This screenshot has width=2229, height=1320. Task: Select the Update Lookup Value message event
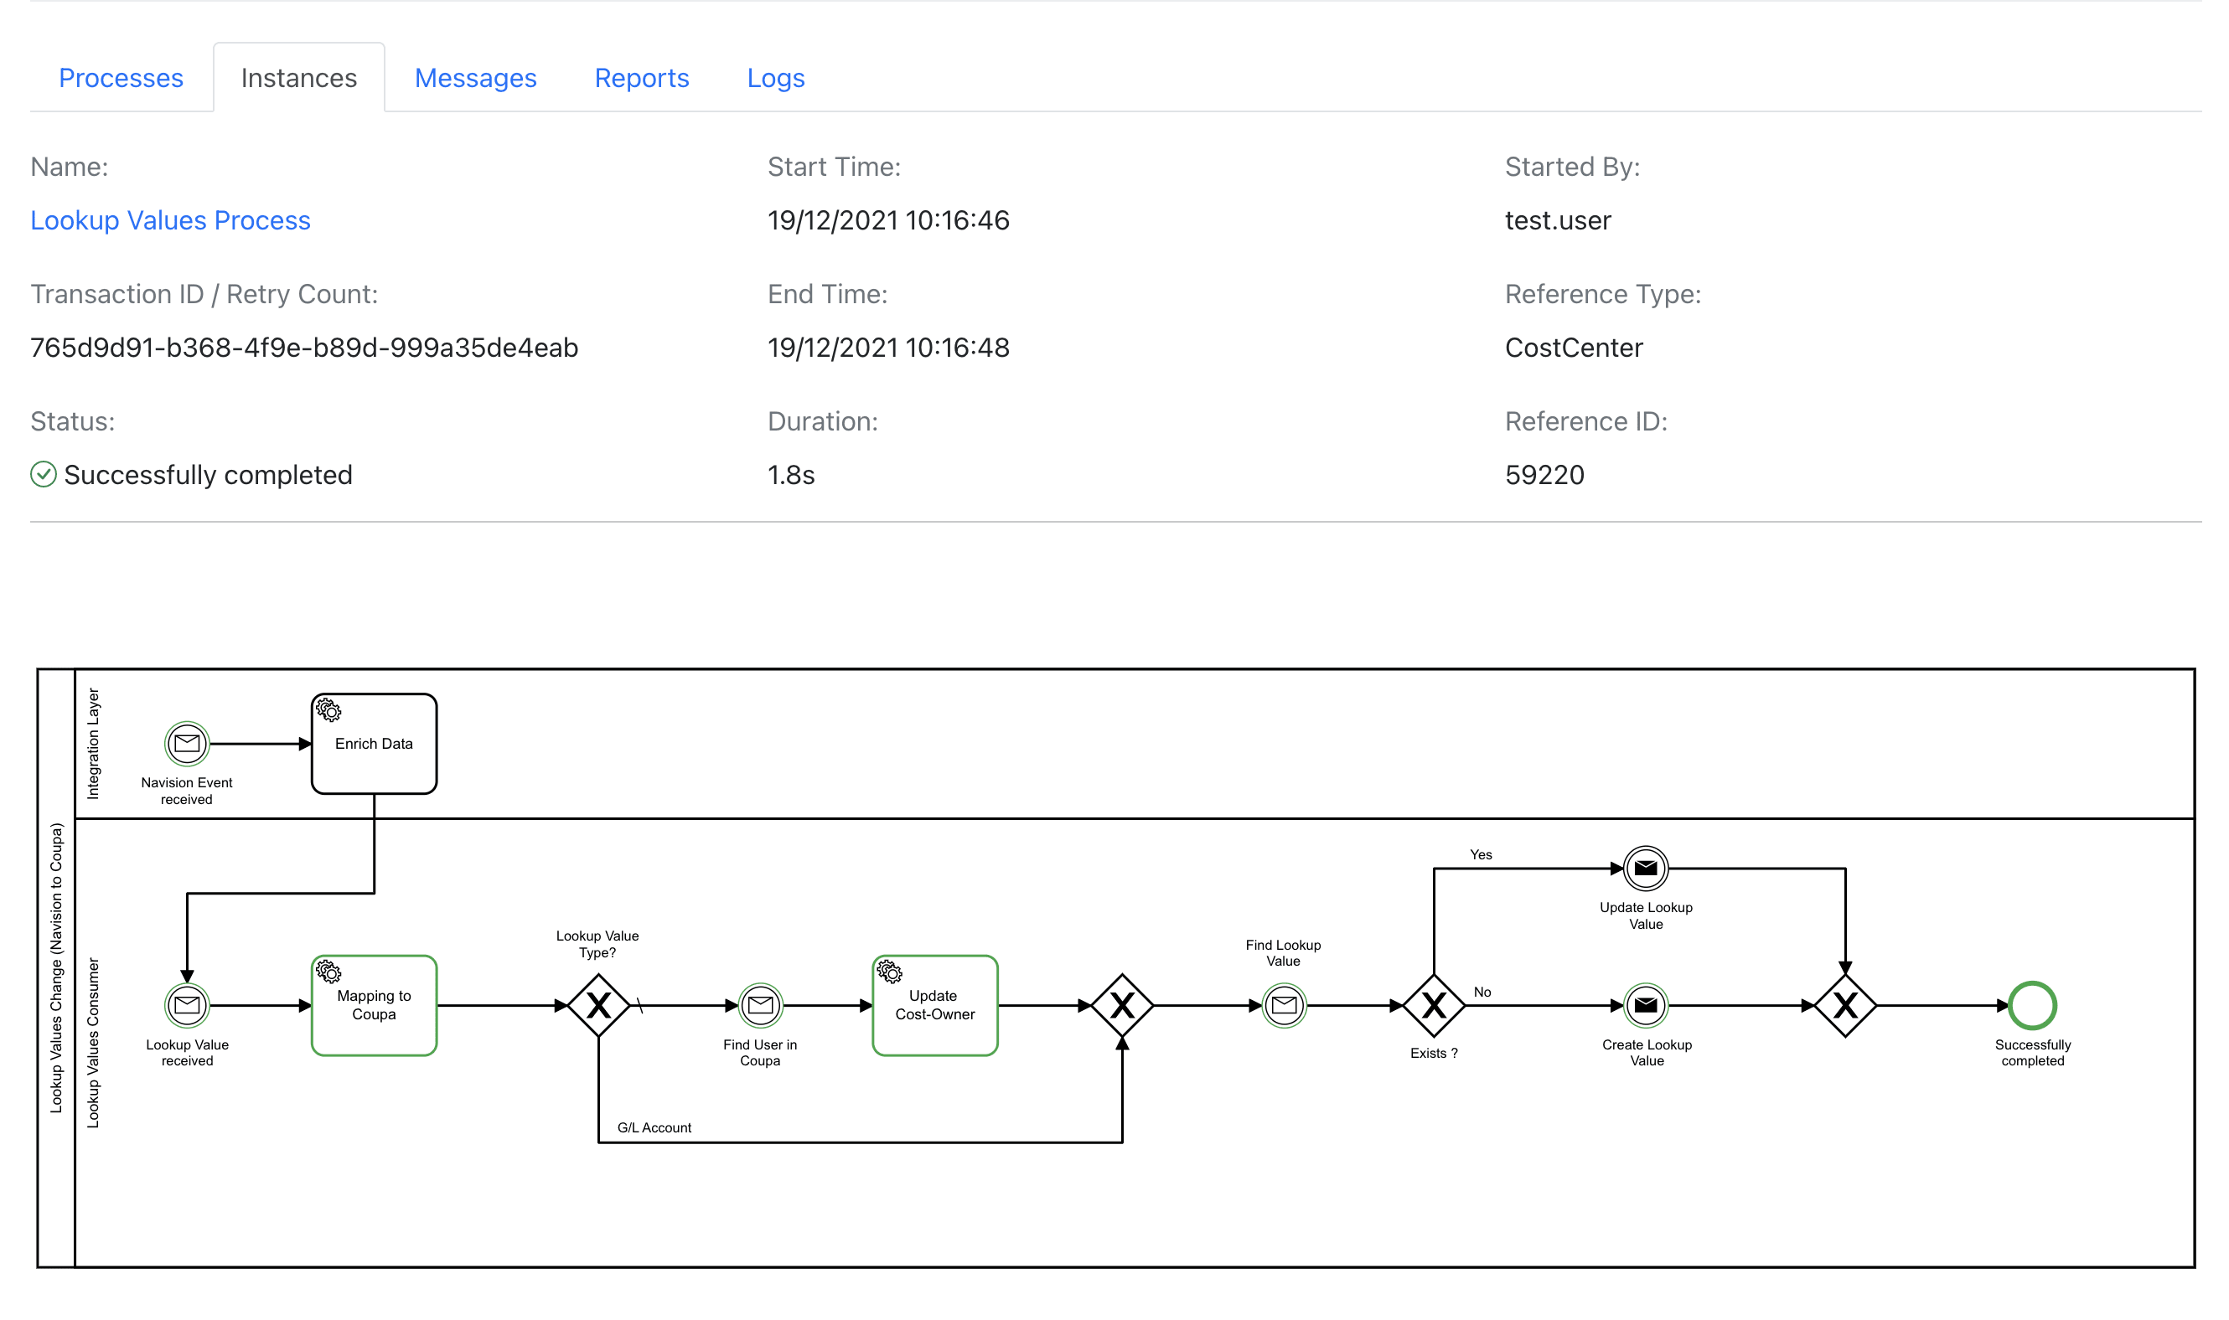1645,869
